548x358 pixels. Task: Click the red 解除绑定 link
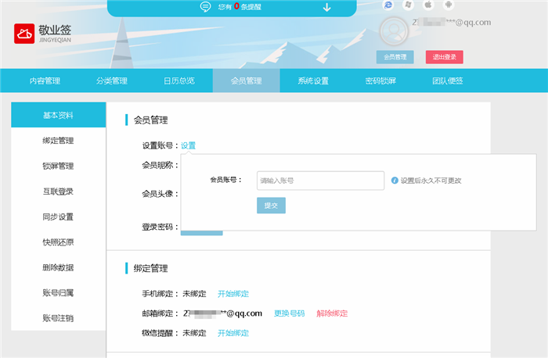[x=332, y=313]
